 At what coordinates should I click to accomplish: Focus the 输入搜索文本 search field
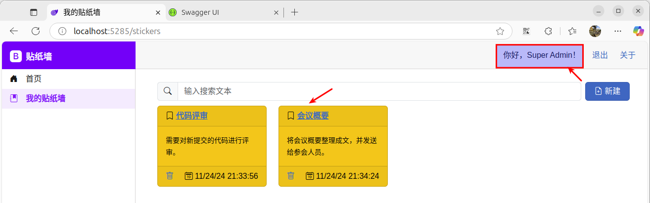[x=379, y=91]
